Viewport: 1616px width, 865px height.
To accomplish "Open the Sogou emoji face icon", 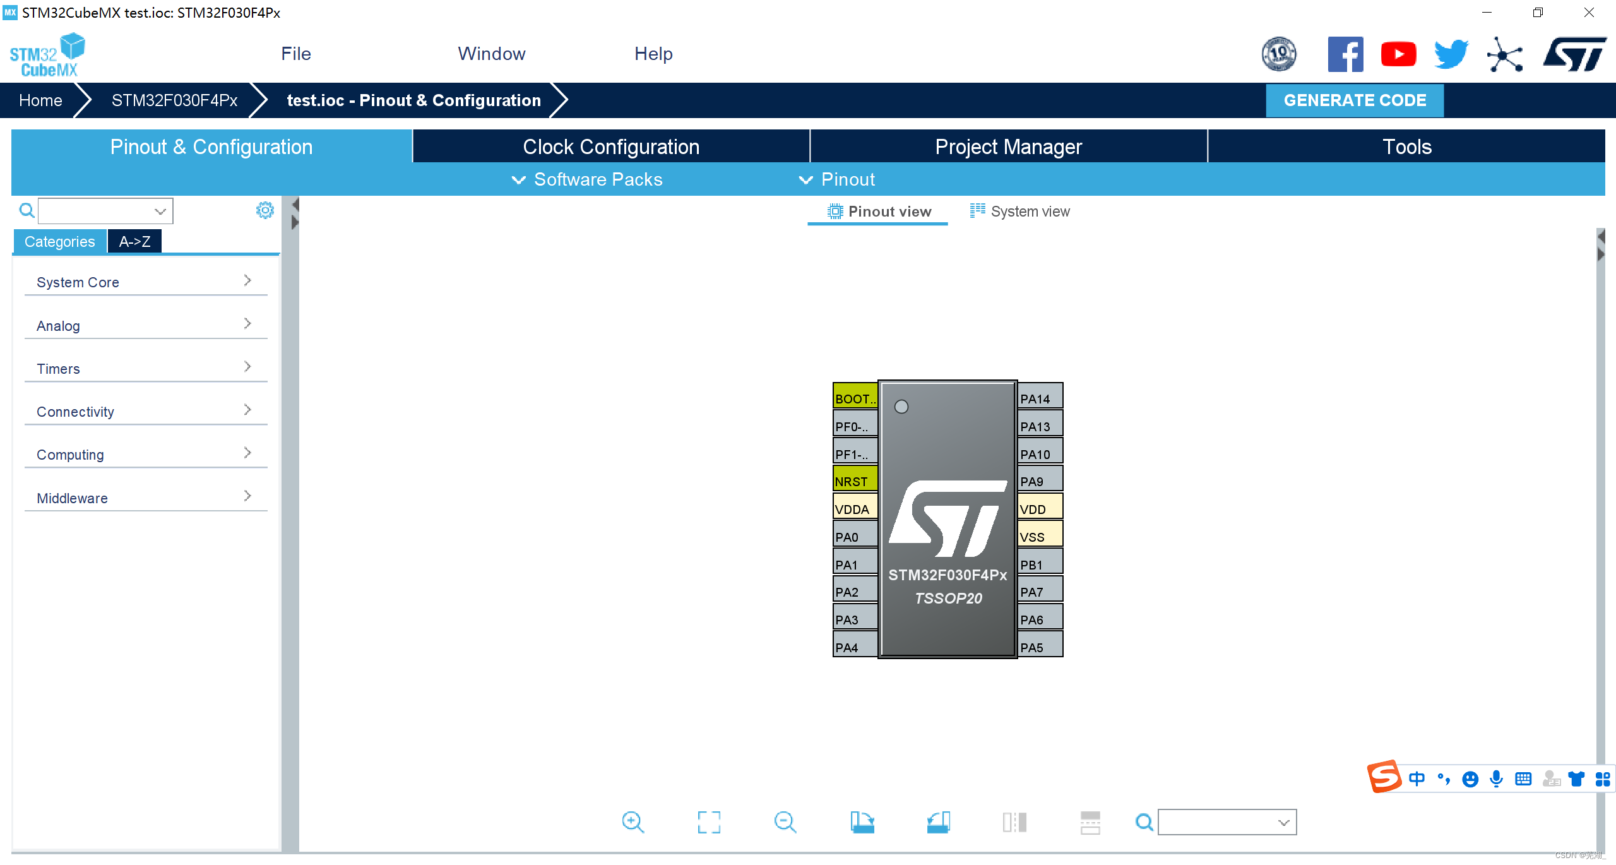I will point(1470,779).
